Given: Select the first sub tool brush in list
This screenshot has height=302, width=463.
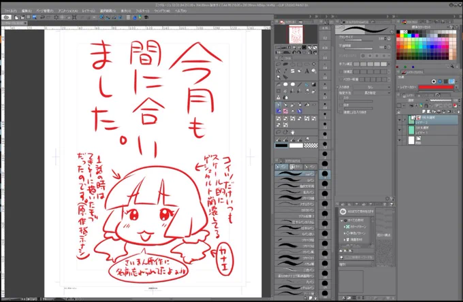Looking at the screenshot, I should [295, 174].
